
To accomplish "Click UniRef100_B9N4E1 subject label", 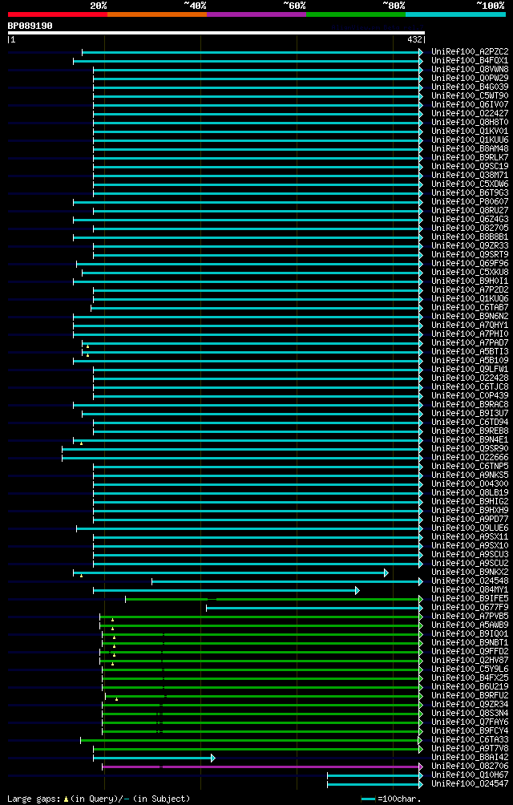I will click(x=470, y=440).
